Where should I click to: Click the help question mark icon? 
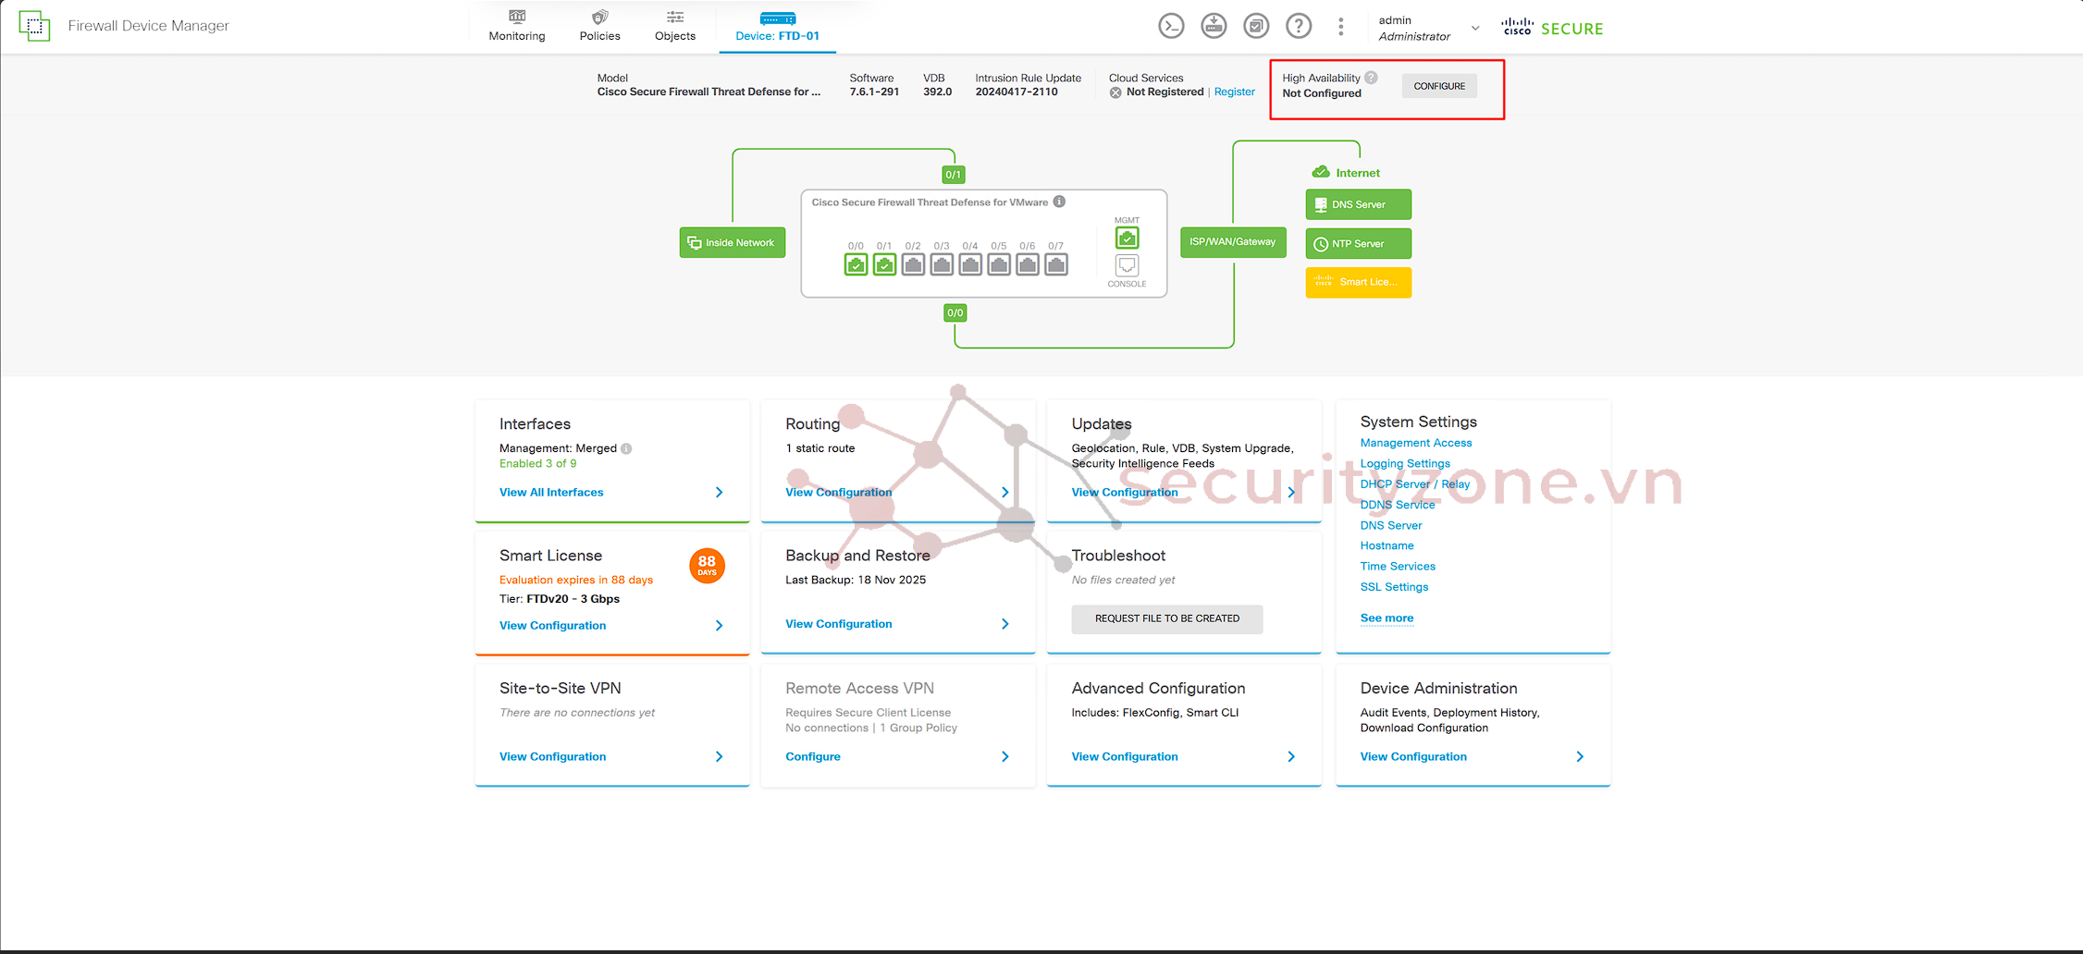click(x=1299, y=27)
